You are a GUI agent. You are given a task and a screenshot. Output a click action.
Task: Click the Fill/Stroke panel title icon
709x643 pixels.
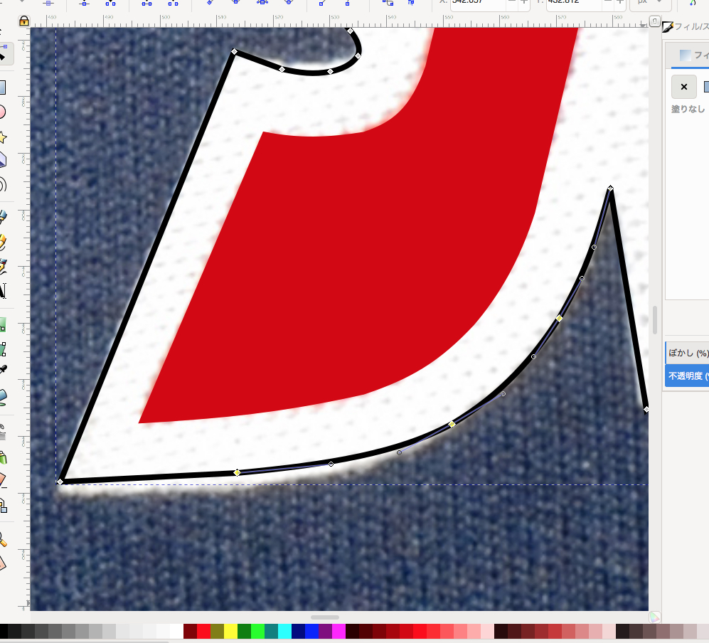coord(668,27)
